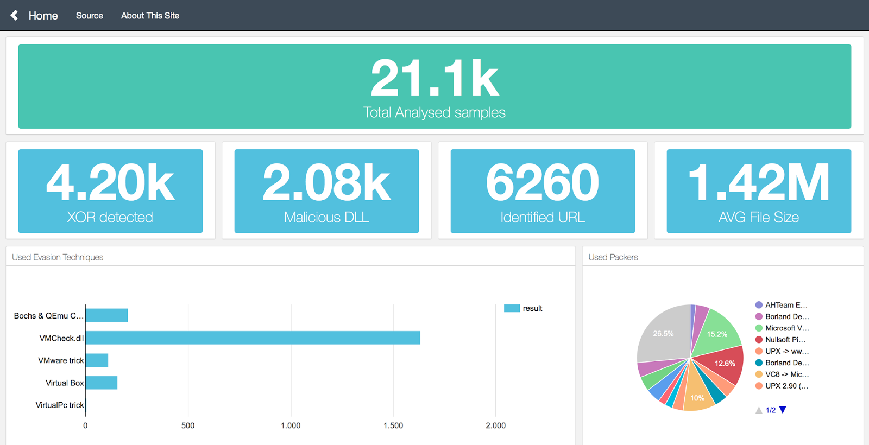869x445 pixels.
Task: Click the Bochs & QEmu bar
Action: 106,315
